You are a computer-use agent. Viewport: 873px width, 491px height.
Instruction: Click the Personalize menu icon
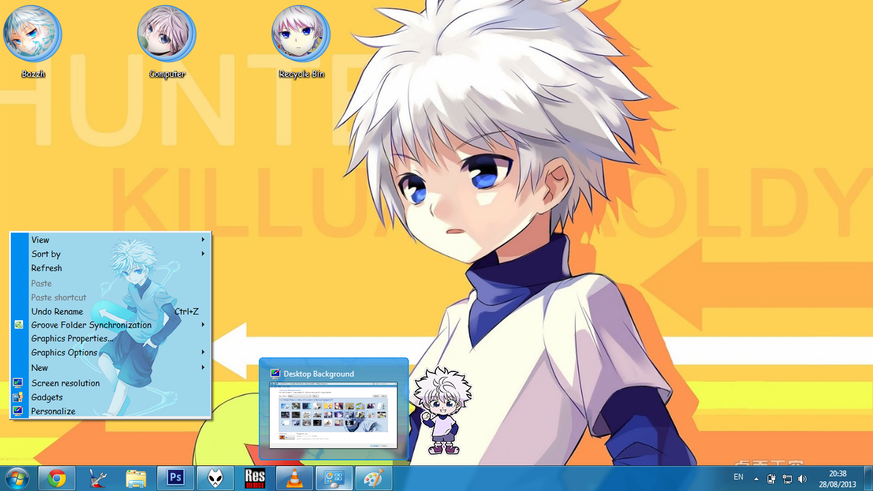pyautogui.click(x=19, y=411)
